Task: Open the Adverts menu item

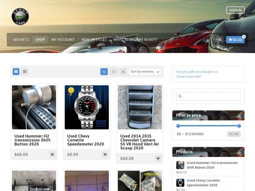Action: pyautogui.click(x=21, y=39)
